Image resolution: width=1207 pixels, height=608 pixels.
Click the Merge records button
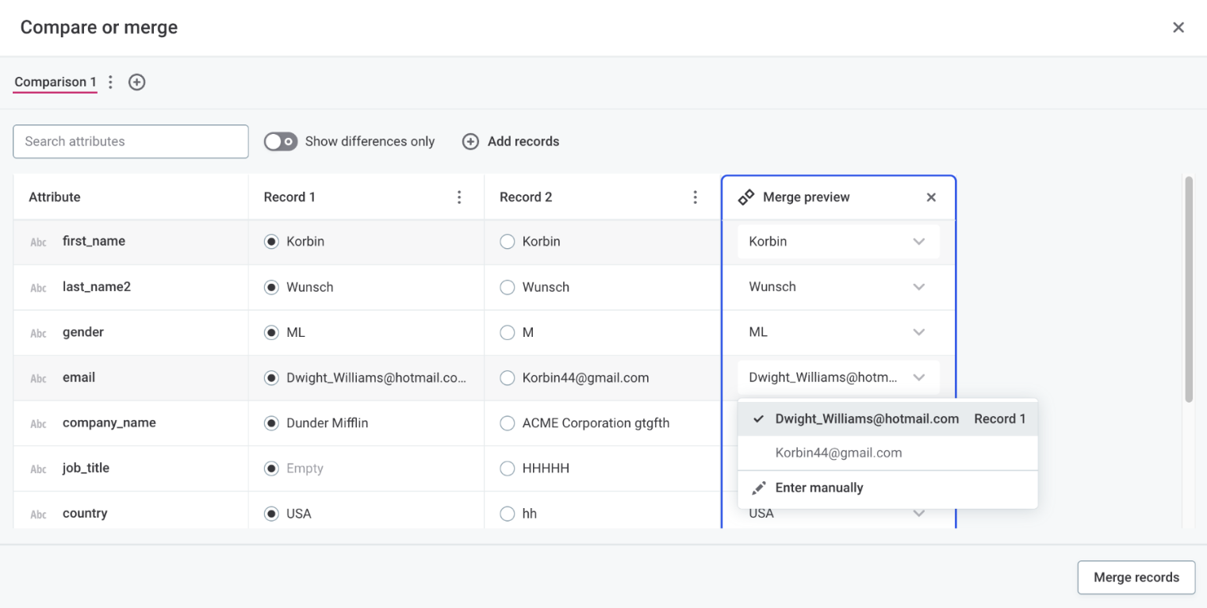click(1136, 577)
